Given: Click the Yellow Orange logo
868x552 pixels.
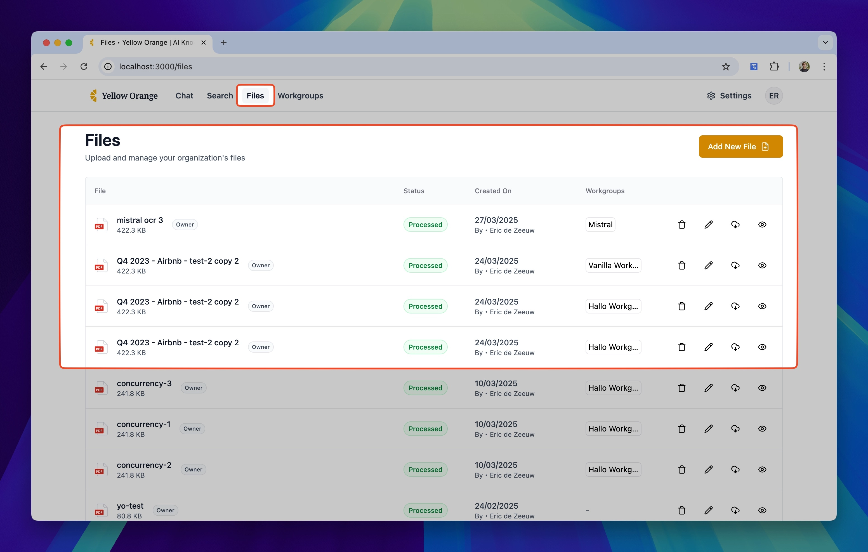Looking at the screenshot, I should [124, 96].
